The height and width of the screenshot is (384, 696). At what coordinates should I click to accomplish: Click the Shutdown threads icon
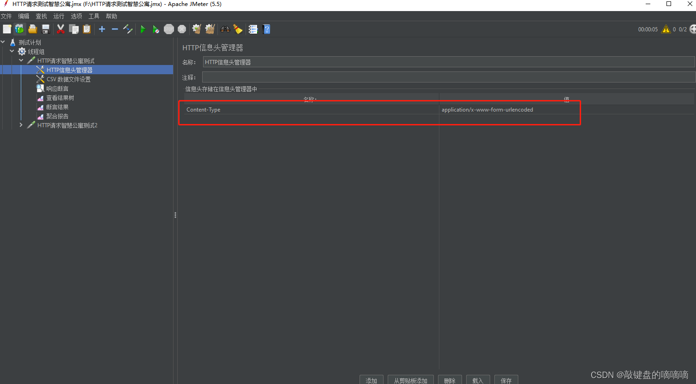click(182, 29)
